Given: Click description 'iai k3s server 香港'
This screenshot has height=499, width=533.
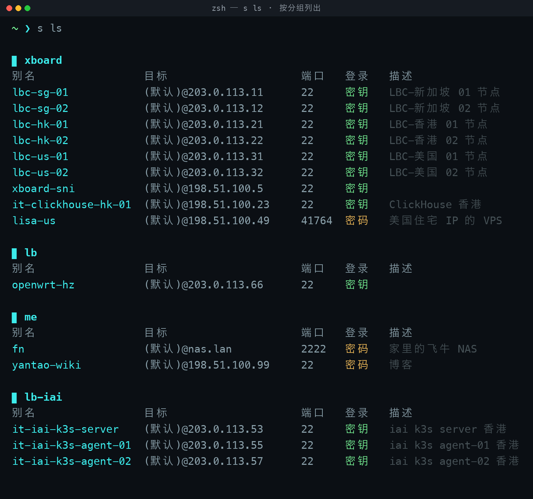Looking at the screenshot, I should [448, 429].
